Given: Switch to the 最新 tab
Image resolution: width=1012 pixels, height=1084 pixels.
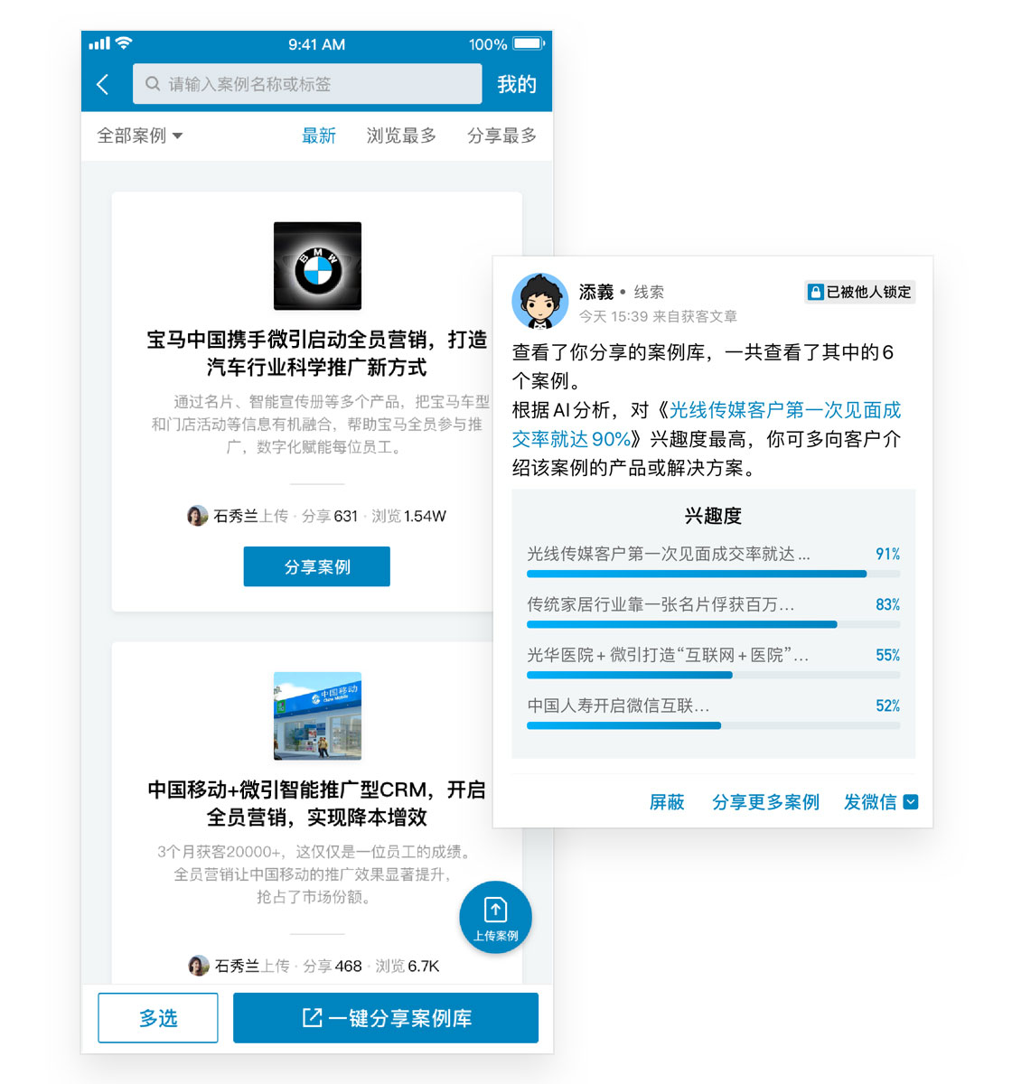Looking at the screenshot, I should pos(319,135).
